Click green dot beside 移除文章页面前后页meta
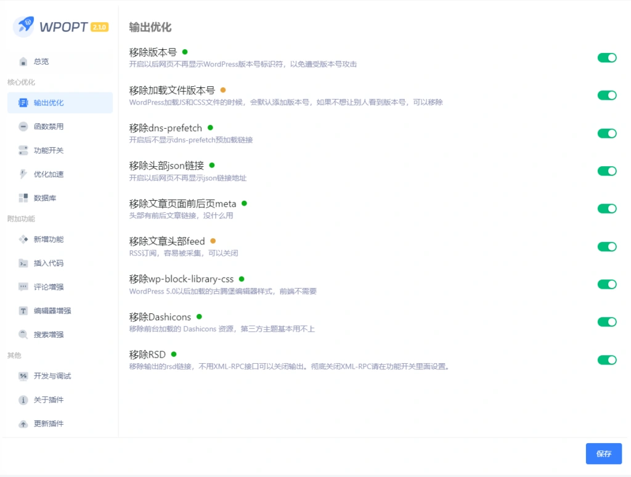This screenshot has height=477, width=631. click(x=244, y=203)
